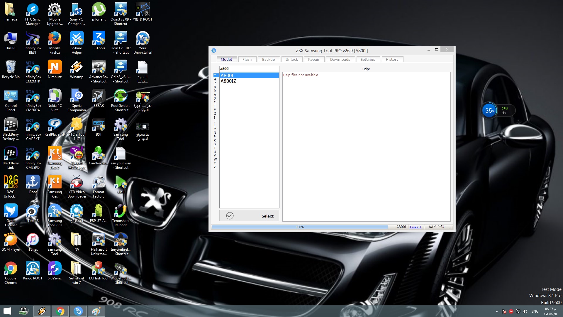Select A800I in the model list
Viewport: 563px width, 317px height.
(249, 75)
